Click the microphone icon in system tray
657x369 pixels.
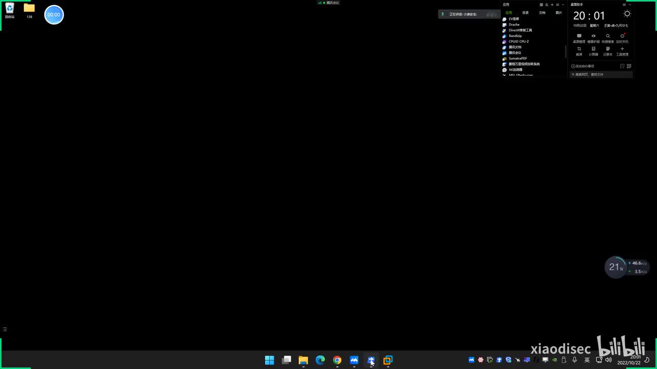coord(575,360)
